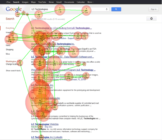Open Images in the top navigation bar
Image resolution: width=162 pixels, height=140 pixels.
click(25, 2)
